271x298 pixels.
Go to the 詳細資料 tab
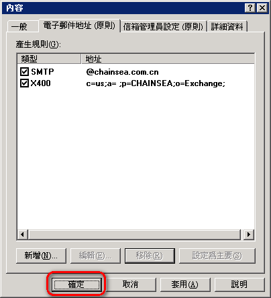tap(227, 27)
